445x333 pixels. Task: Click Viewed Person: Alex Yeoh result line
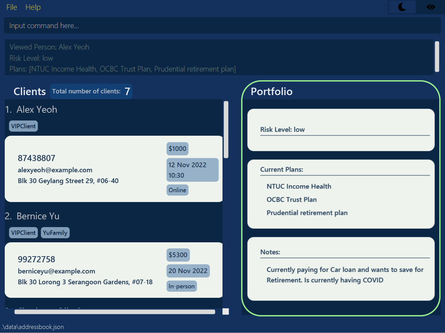tap(49, 47)
